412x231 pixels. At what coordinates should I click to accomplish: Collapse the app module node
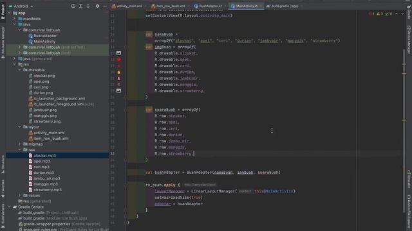click(10, 13)
